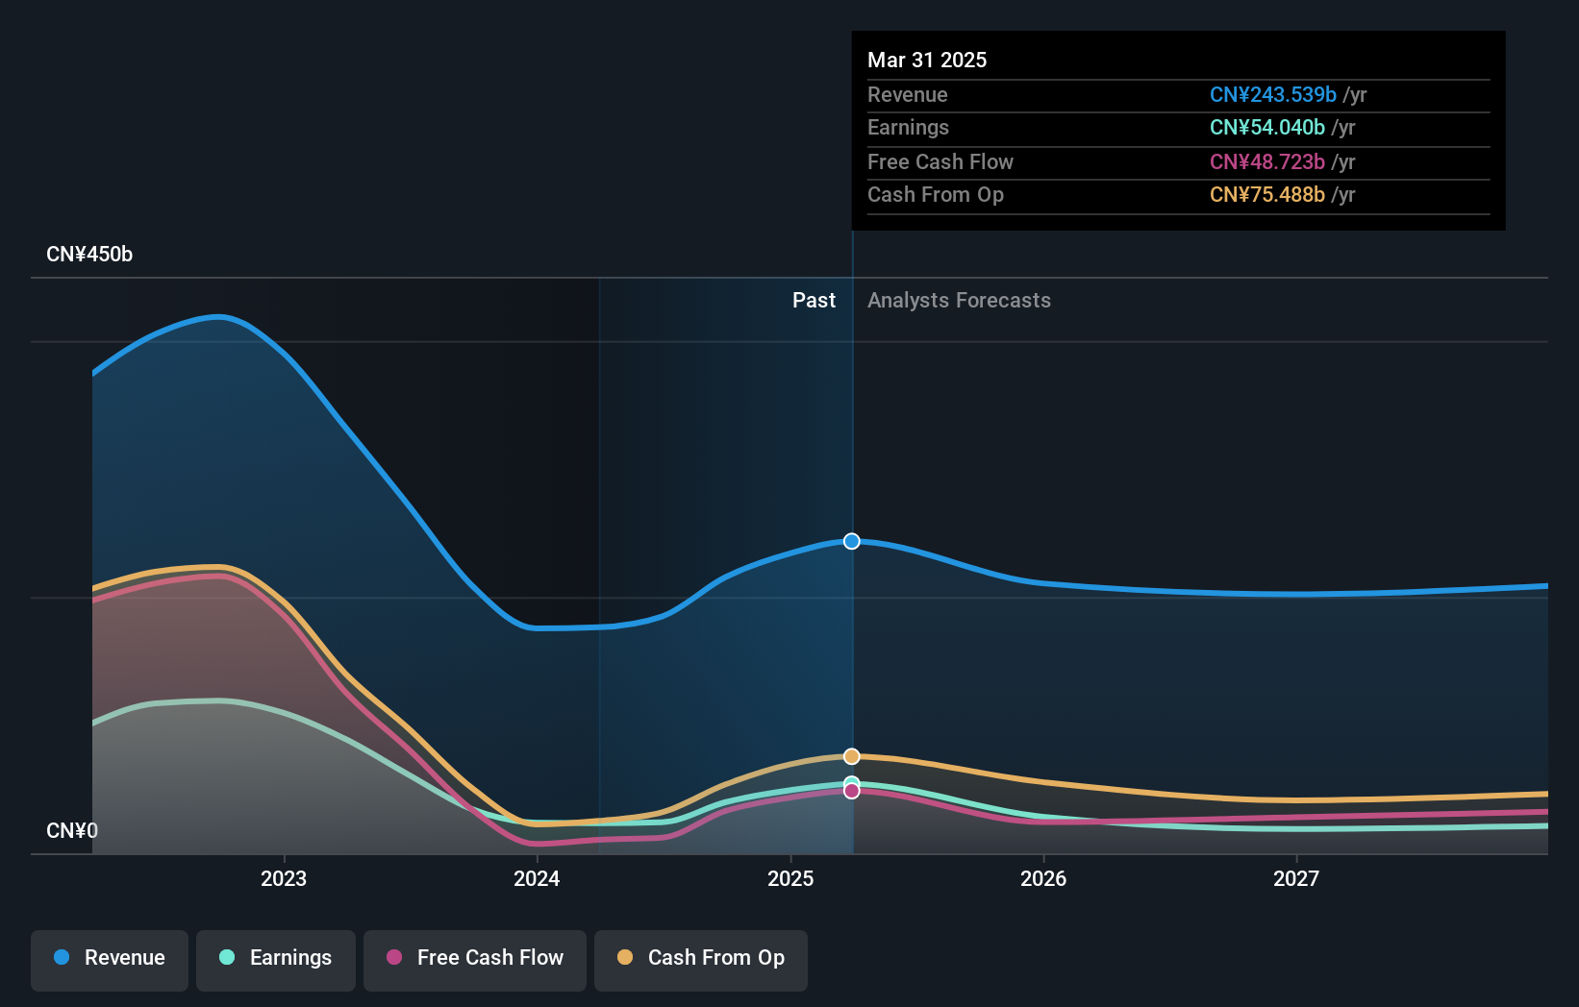Select the Revenue data point marker on the chart

[x=851, y=541]
